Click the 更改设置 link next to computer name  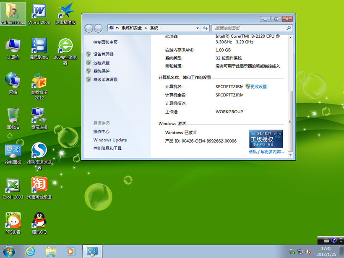pos(258,86)
